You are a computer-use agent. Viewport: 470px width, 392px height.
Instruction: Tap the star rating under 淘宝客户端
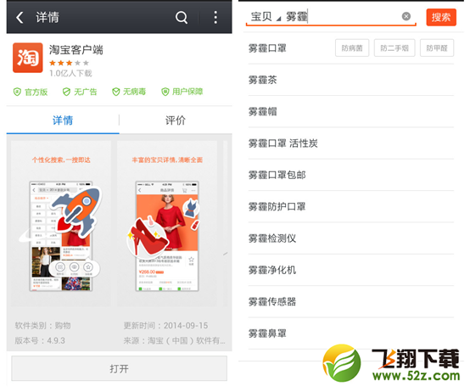[x=69, y=63]
